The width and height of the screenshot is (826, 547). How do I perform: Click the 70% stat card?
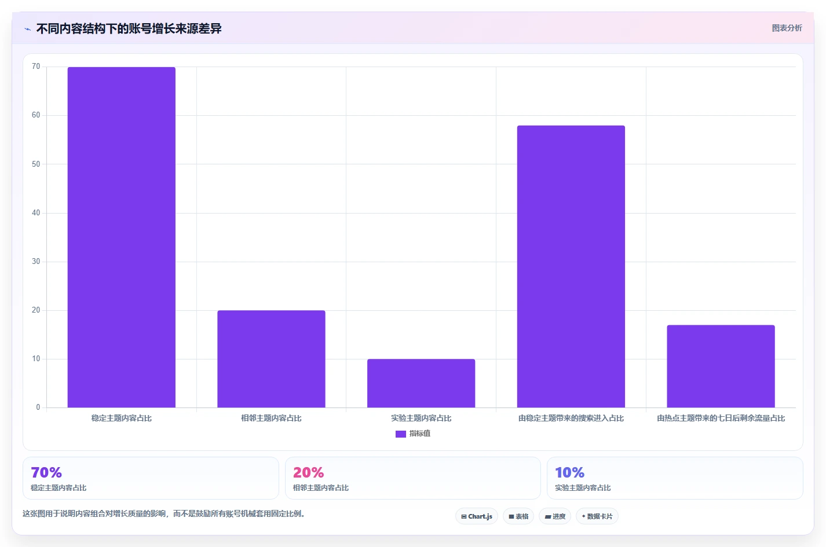(x=151, y=478)
